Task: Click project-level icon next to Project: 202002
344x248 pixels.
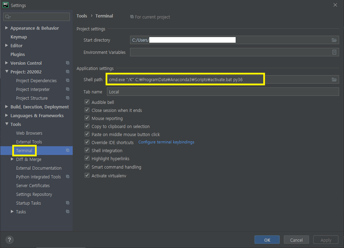Action: pyautogui.click(x=67, y=72)
